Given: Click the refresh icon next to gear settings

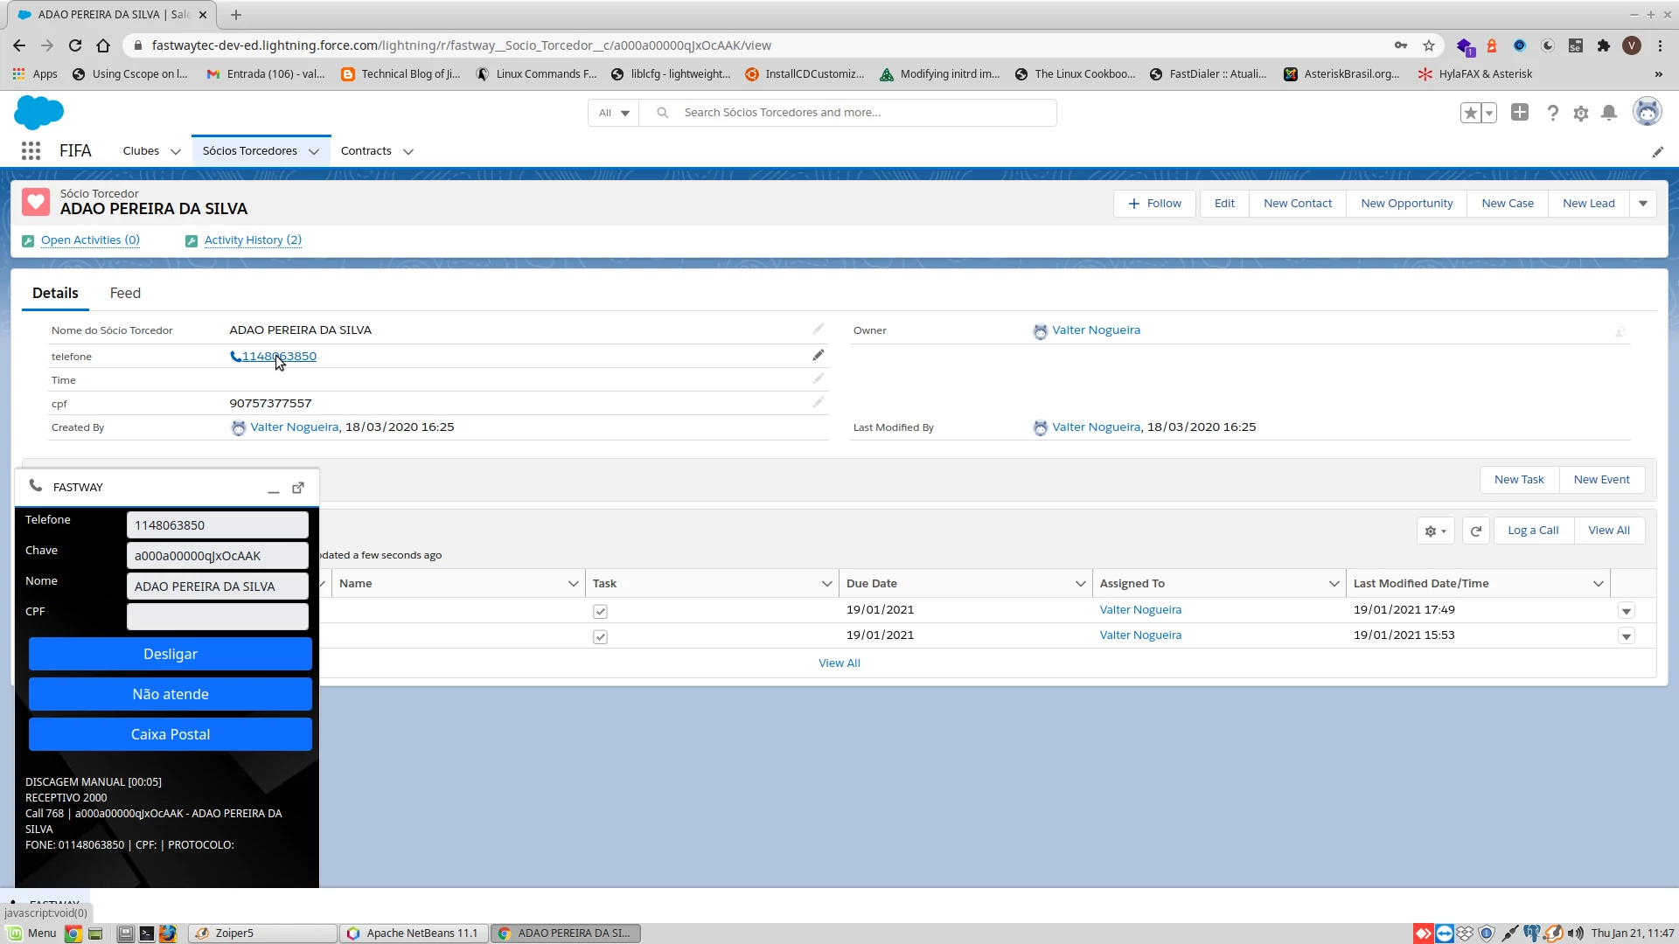Looking at the screenshot, I should pos(1477,531).
